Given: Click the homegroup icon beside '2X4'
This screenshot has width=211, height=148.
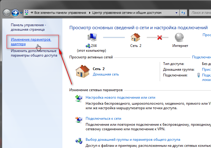Looking at the screenshot, I should 88,46.
